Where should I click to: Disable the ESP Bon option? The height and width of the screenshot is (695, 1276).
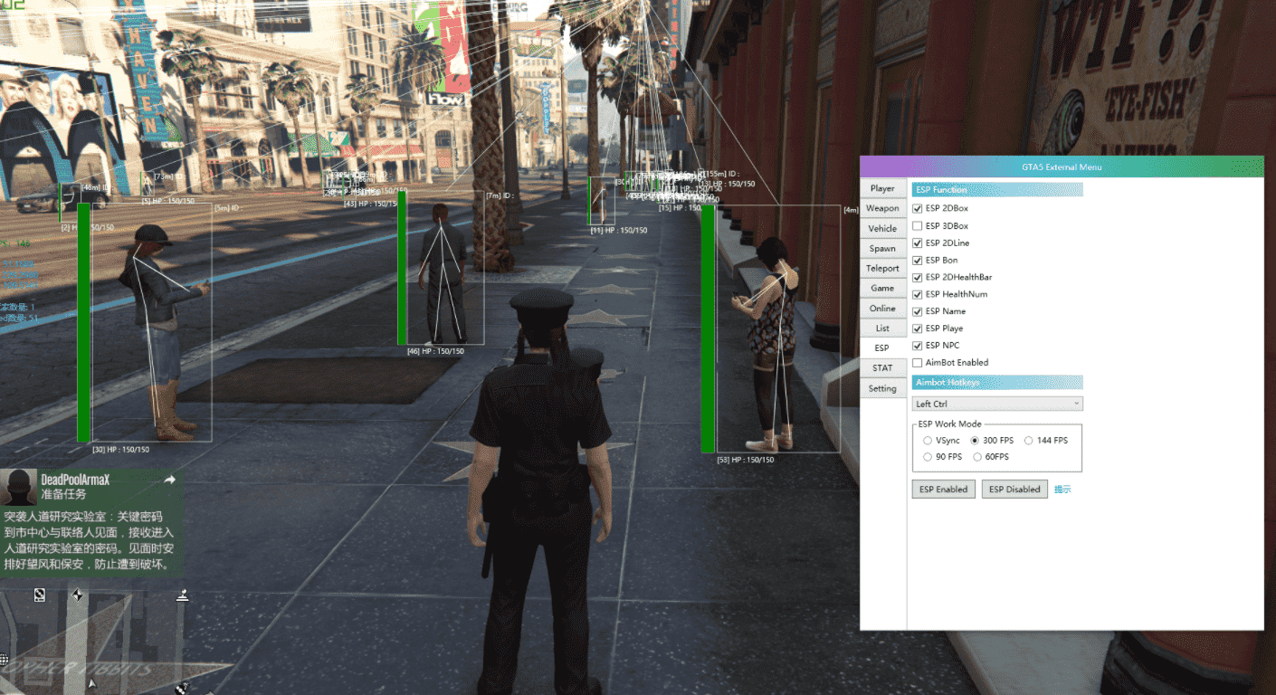(x=918, y=261)
